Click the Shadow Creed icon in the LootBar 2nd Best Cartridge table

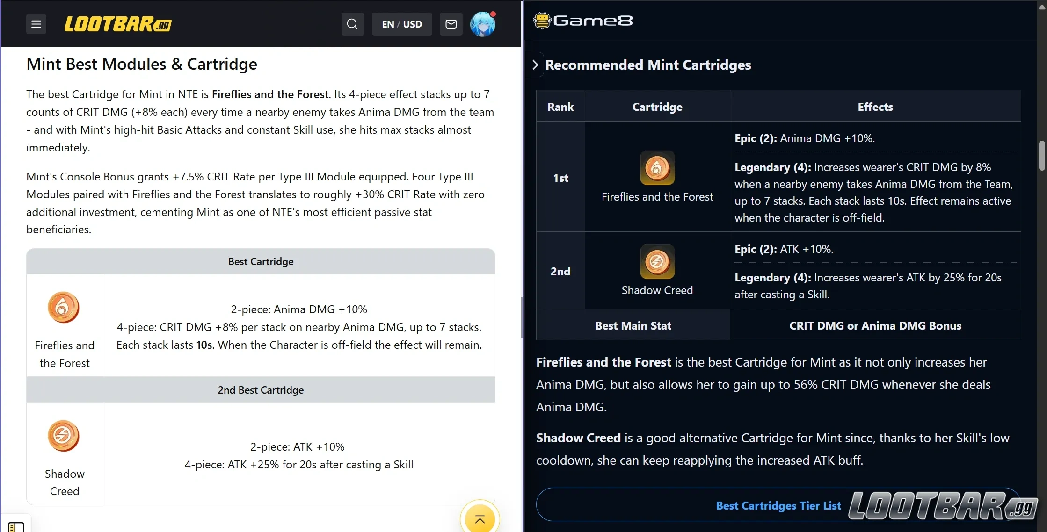64,436
